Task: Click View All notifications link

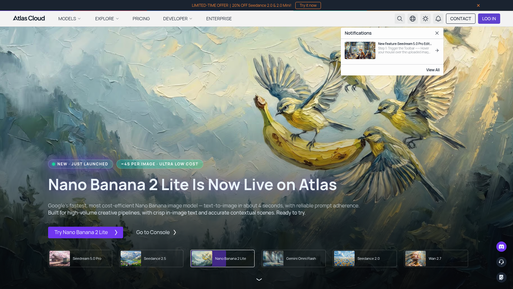Action: (433, 70)
